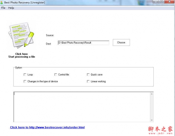
Task: Click the document highlighter icon to start processing
Action: click(x=21, y=35)
